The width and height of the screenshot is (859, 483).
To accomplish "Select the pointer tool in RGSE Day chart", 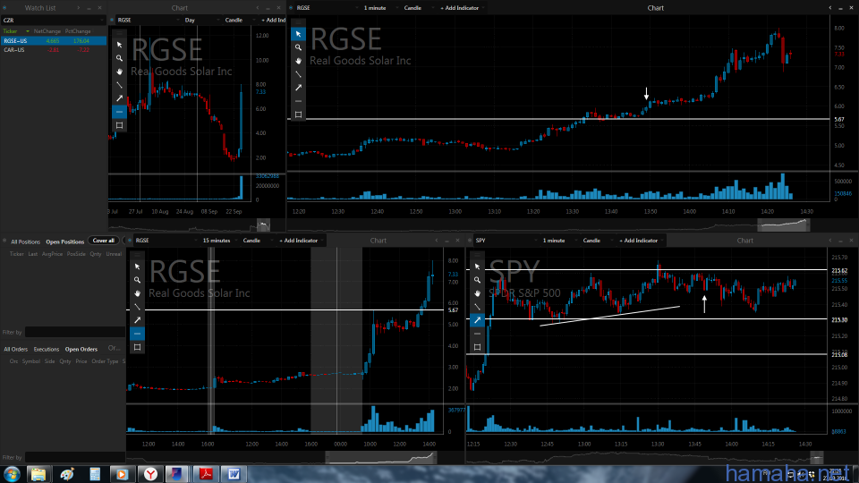I will (x=119, y=45).
